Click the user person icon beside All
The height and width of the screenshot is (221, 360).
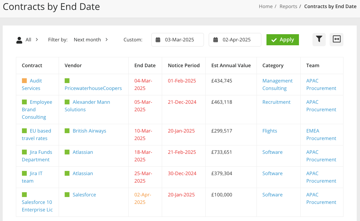coord(19,40)
